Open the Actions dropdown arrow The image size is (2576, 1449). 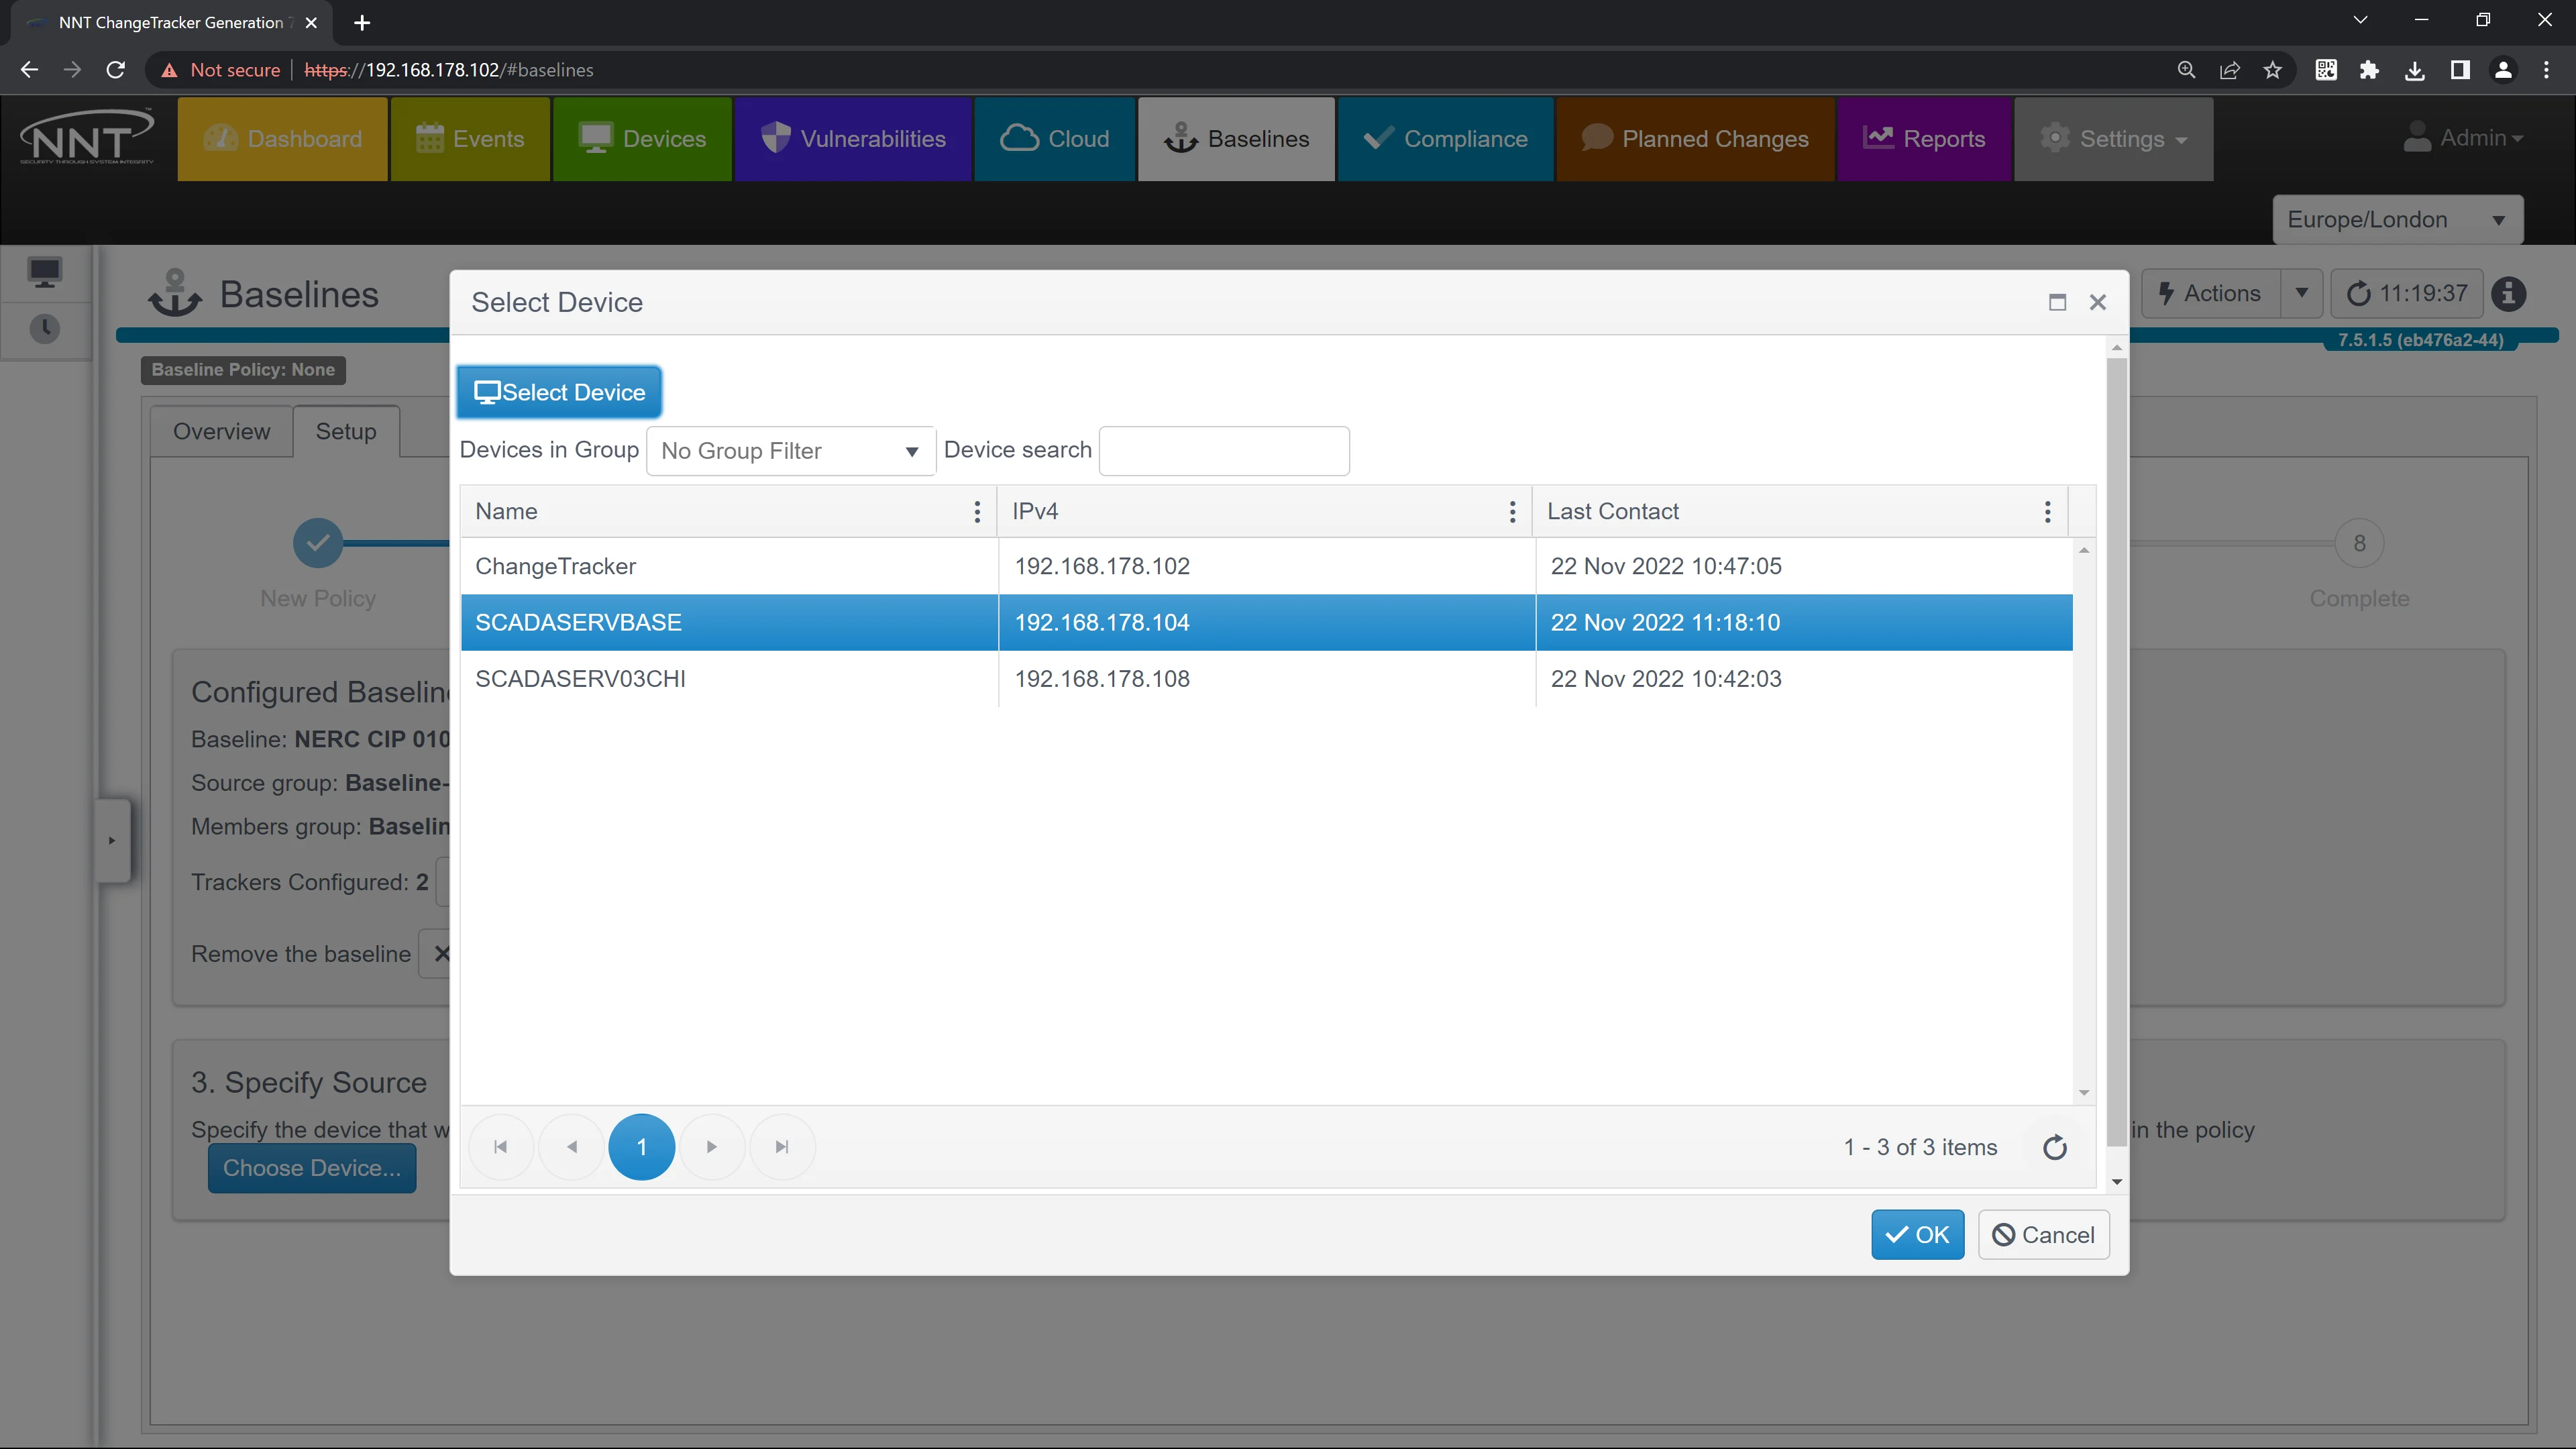click(x=2301, y=294)
